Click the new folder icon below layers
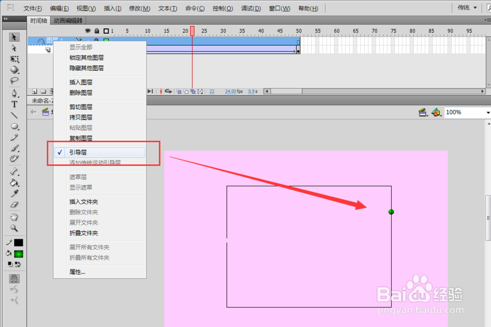The height and width of the screenshot is (327, 491). [x=43, y=91]
